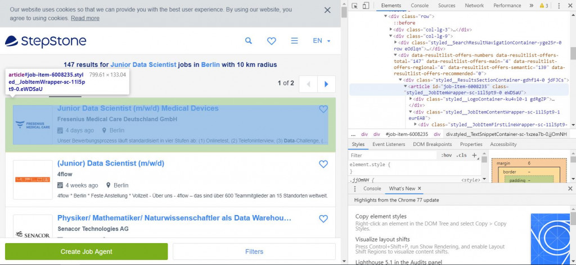The height and width of the screenshot is (265, 576).
Task: Open the Read more cookie link
Action: click(85, 18)
